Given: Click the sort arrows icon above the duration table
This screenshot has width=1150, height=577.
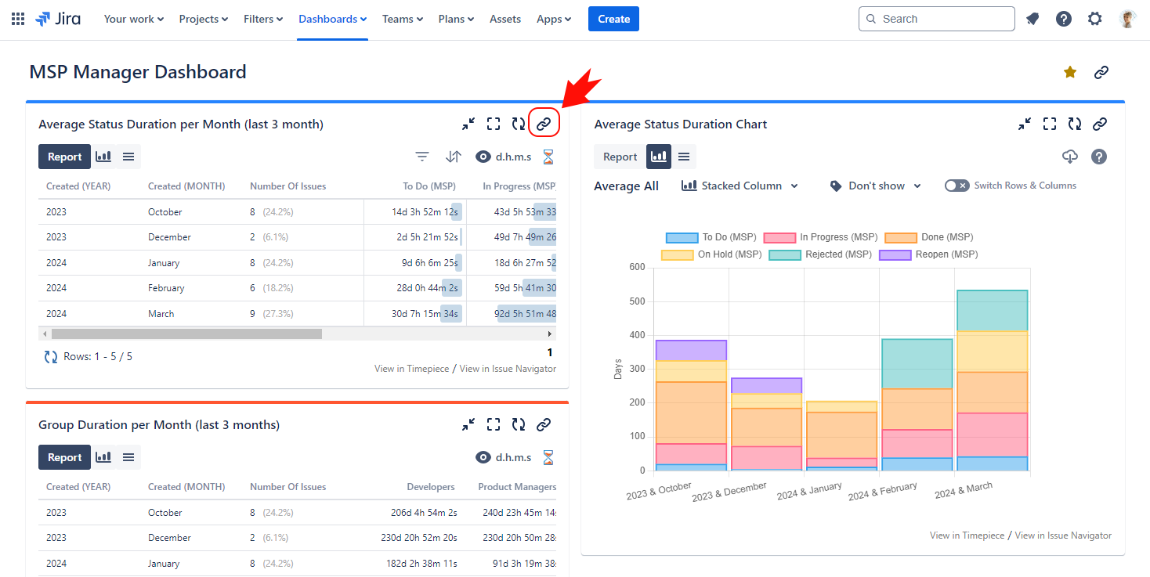Looking at the screenshot, I should tap(453, 157).
